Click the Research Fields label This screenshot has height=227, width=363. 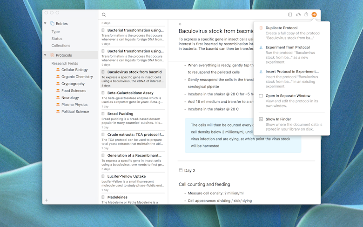click(65, 63)
